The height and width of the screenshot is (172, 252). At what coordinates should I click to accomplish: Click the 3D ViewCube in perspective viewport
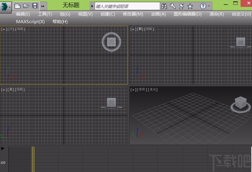pos(241,103)
